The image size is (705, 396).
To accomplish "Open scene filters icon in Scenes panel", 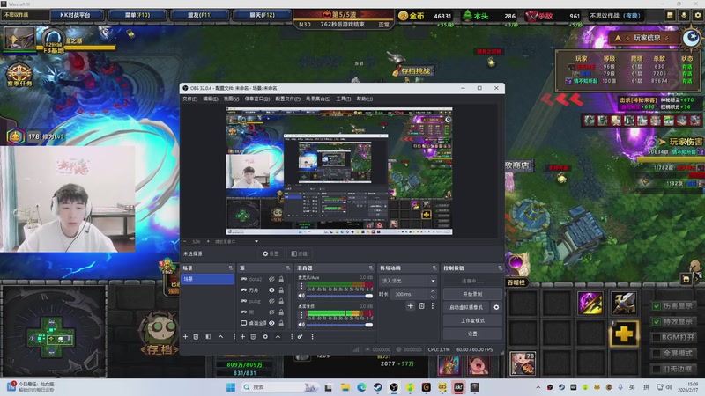I will click(208, 336).
